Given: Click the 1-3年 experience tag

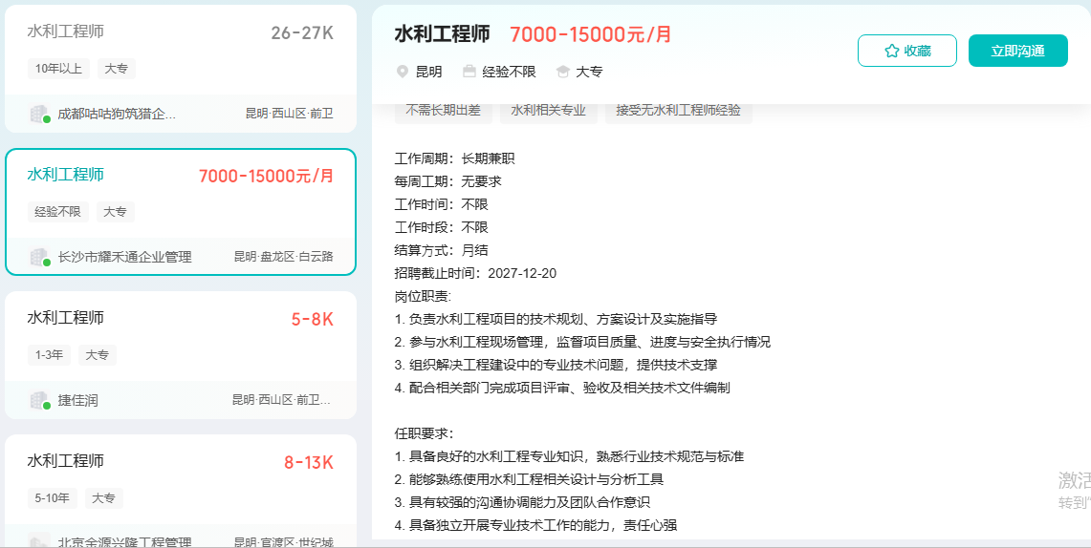Looking at the screenshot, I should pyautogui.click(x=49, y=355).
